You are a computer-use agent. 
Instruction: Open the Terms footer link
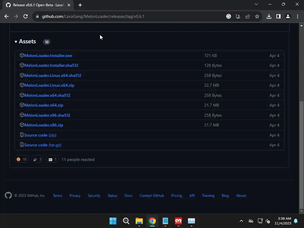click(58, 196)
